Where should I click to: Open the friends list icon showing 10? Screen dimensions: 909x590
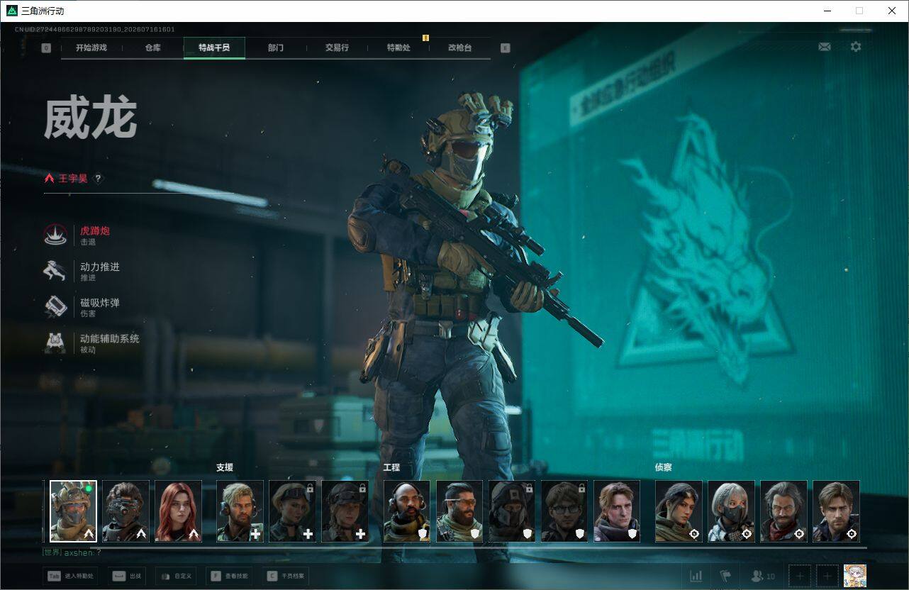[x=763, y=576]
